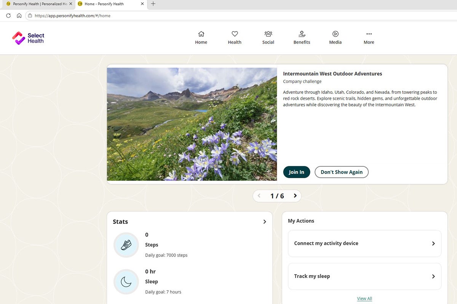
Task: Click the 1 / 6 page indicator
Action: click(x=277, y=196)
